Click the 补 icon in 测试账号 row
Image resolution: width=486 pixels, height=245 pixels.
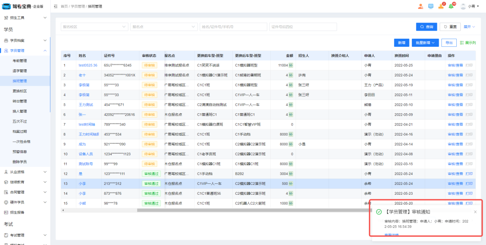click(x=291, y=164)
